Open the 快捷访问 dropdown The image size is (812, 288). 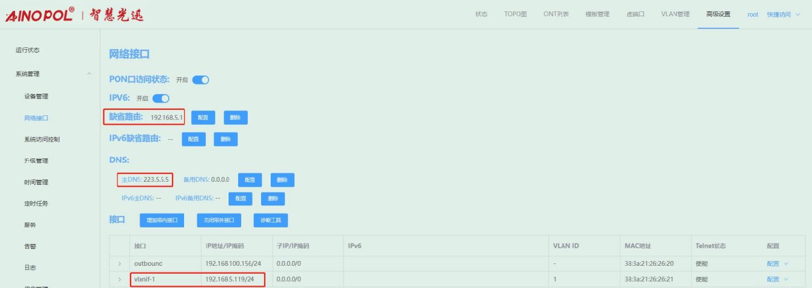coord(783,14)
